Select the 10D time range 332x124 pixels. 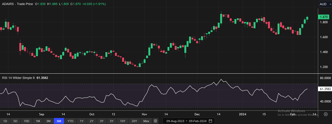(27, 121)
